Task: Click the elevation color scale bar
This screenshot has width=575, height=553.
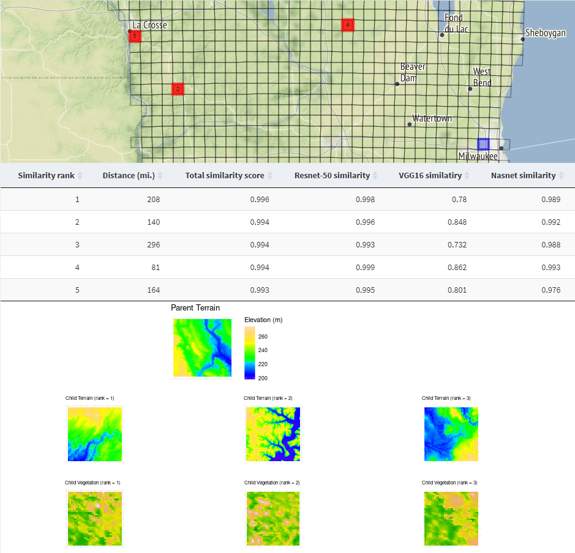Action: click(x=250, y=353)
